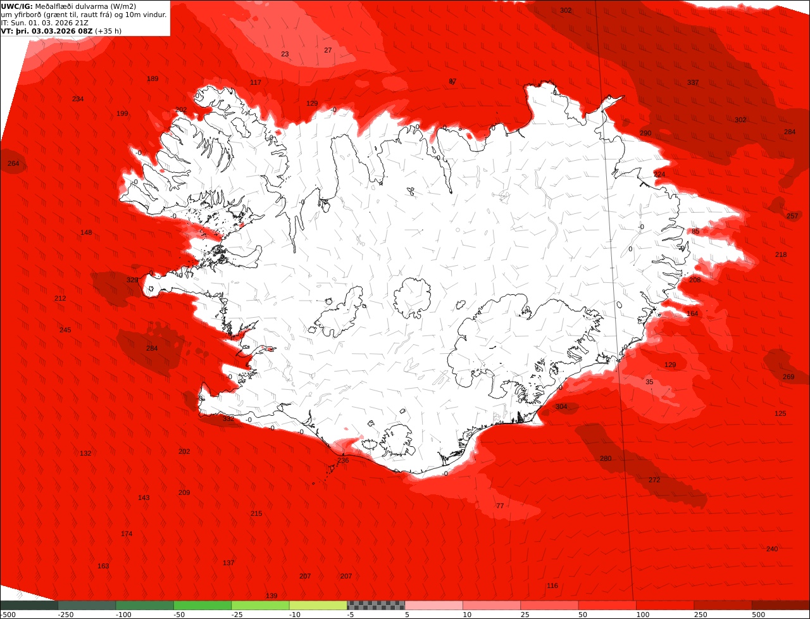Image resolution: width=810 pixels, height=619 pixels.
Task: Click the 100 to 250 red legend swatch
Action: (x=665, y=605)
